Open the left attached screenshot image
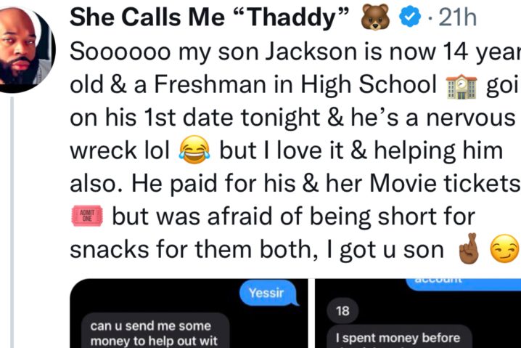This screenshot has width=521, height=348. [189, 313]
